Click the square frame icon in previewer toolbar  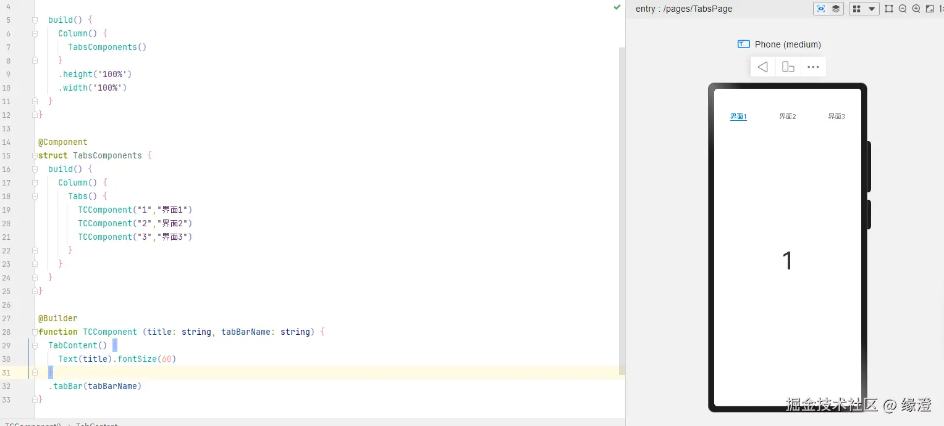889,9
